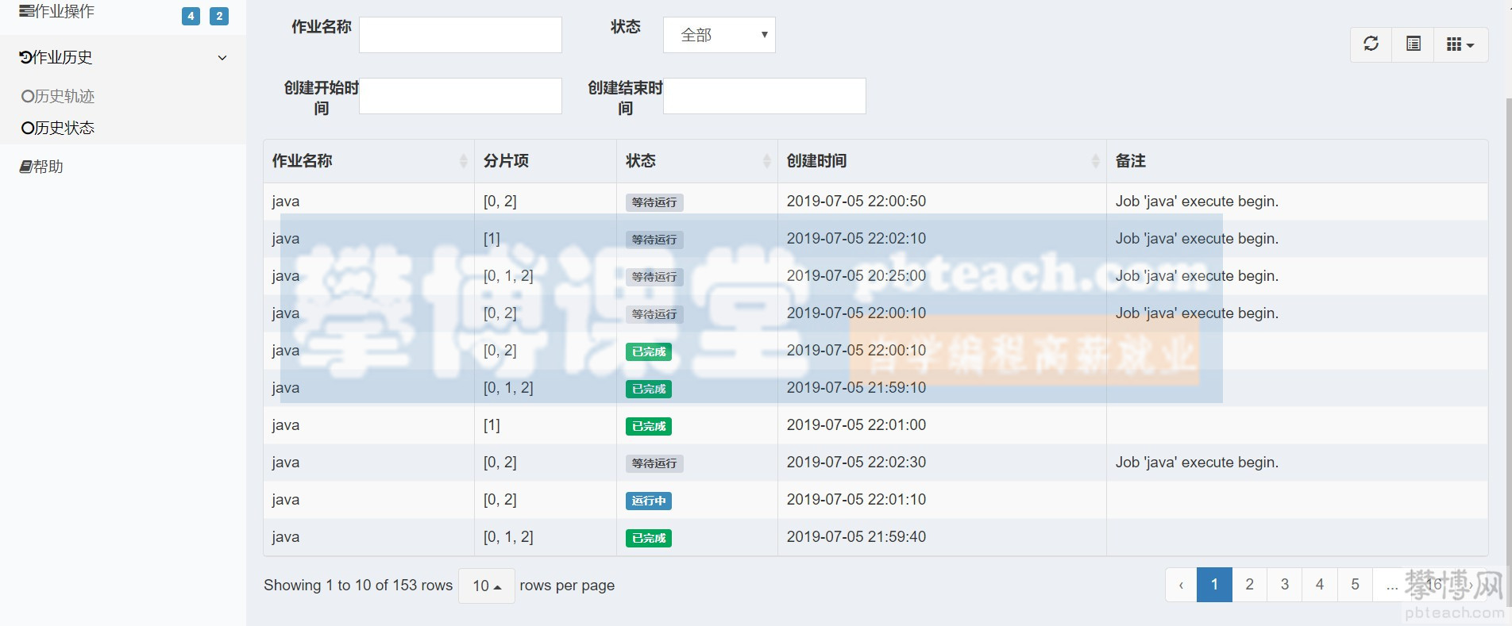Viewport: 1512px width, 626px height.
Task: Open the columns grid dropdown
Action: pos(1460,44)
